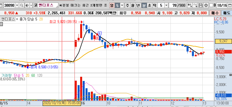Click the 매수 buy button

[x=215, y=13]
